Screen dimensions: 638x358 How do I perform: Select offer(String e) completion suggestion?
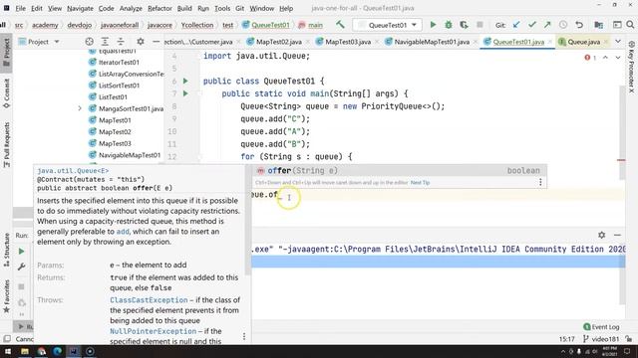399,170
